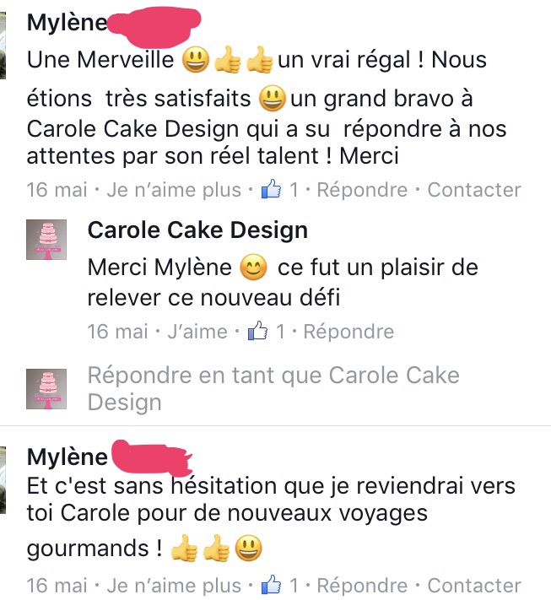Click thumbs-up icon on first Mylène comment
The height and width of the screenshot is (600, 551).
[272, 189]
